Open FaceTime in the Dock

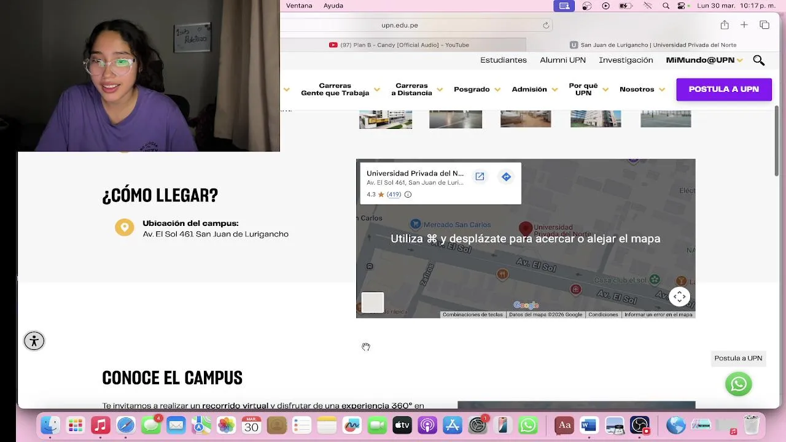(377, 425)
